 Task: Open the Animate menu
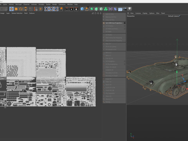coord(34,4)
